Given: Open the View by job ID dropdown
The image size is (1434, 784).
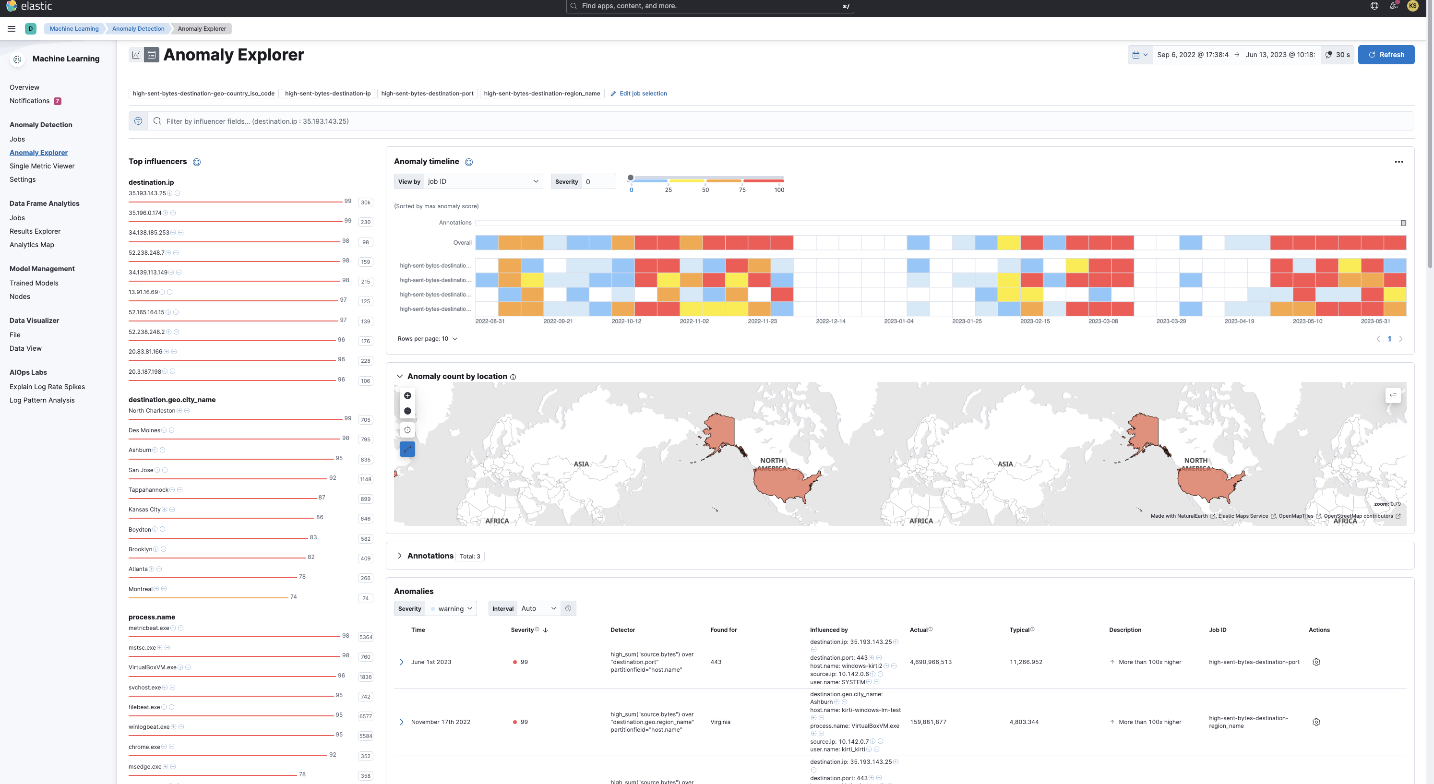Looking at the screenshot, I should 482,181.
